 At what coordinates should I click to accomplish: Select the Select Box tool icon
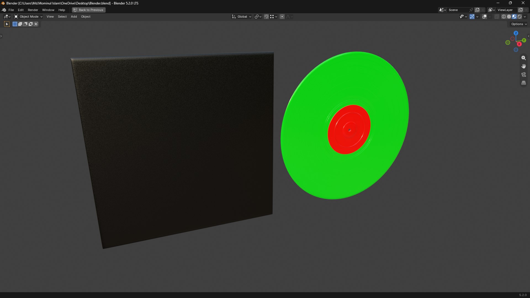tap(7, 24)
